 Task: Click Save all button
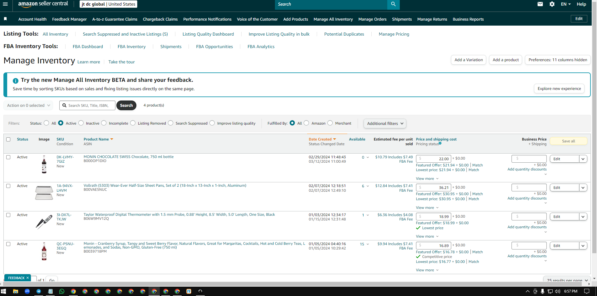(x=569, y=141)
